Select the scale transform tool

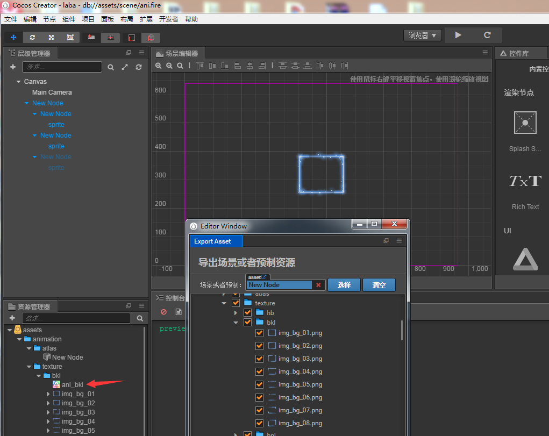(51, 37)
